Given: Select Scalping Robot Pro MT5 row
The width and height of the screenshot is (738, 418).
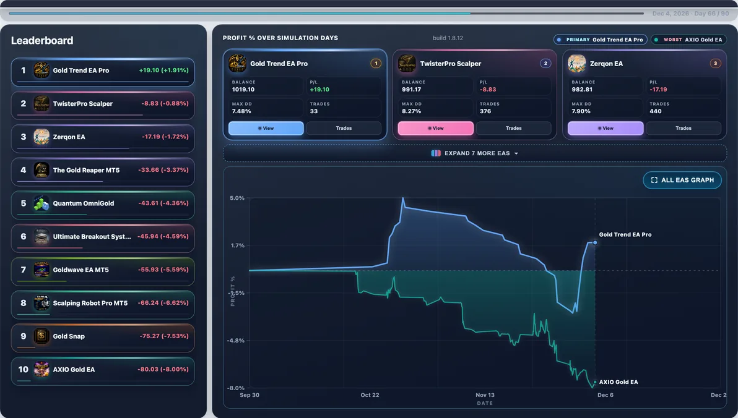Looking at the screenshot, I should (x=103, y=305).
